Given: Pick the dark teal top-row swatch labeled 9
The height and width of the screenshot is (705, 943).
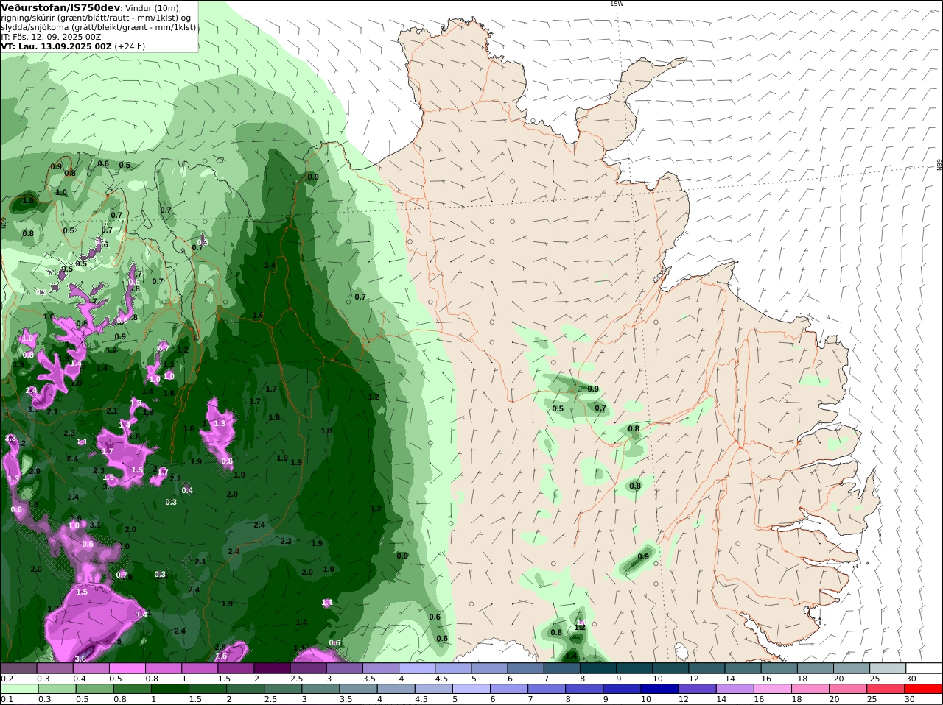Looking at the screenshot, I should 634,668.
